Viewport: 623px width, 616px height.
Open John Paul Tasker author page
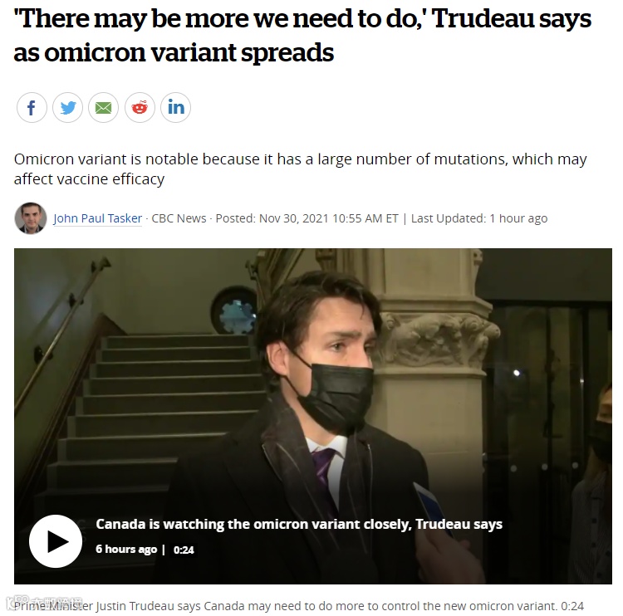pos(98,218)
